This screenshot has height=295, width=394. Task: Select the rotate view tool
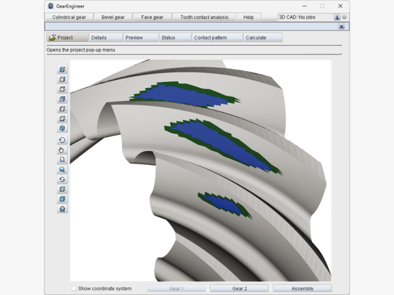click(62, 140)
